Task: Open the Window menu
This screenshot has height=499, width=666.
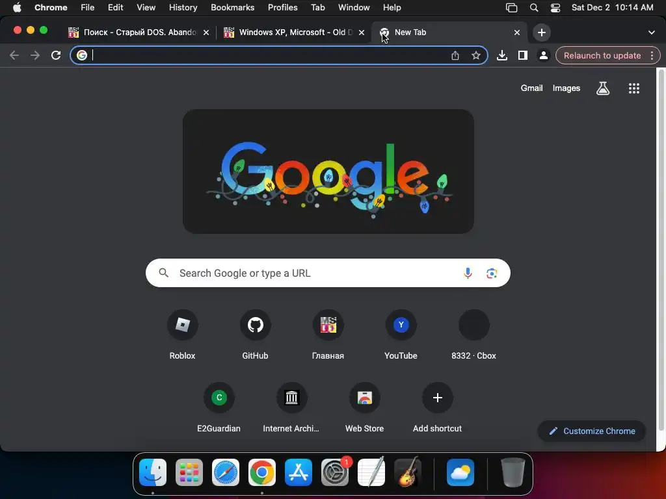Action: click(x=354, y=8)
